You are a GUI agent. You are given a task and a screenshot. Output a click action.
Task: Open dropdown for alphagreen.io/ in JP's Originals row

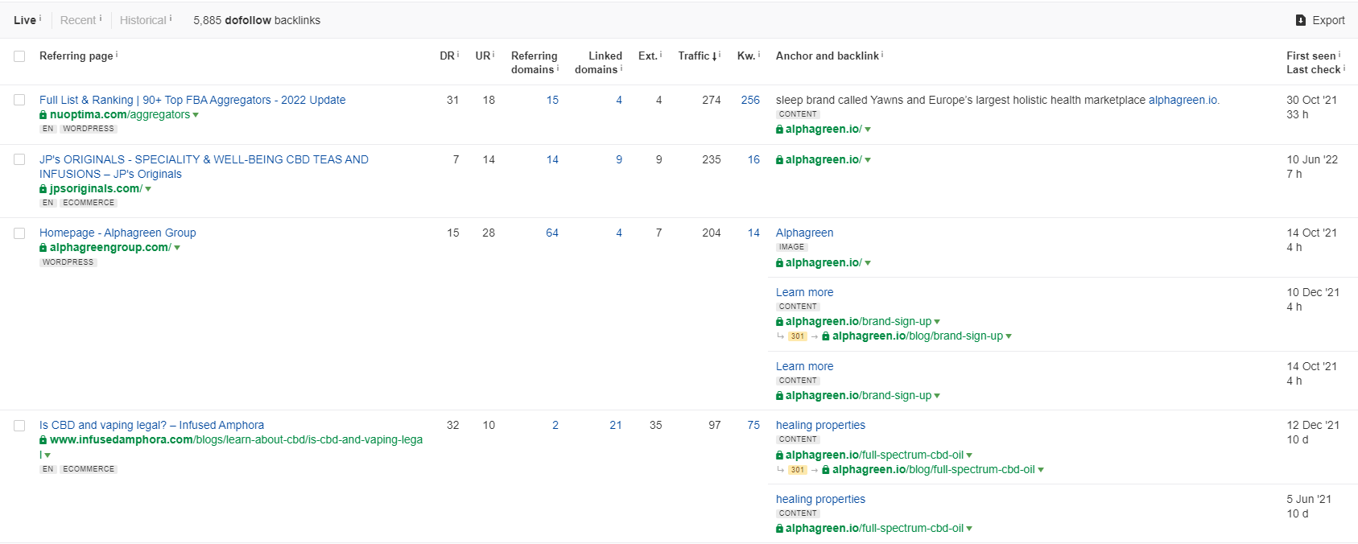(868, 160)
